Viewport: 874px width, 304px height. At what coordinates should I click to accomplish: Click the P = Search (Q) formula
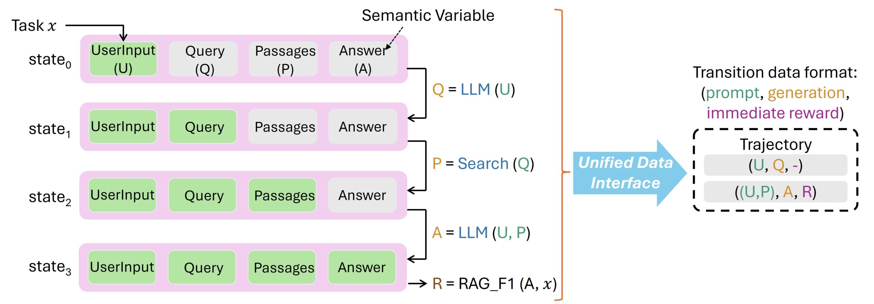[483, 164]
